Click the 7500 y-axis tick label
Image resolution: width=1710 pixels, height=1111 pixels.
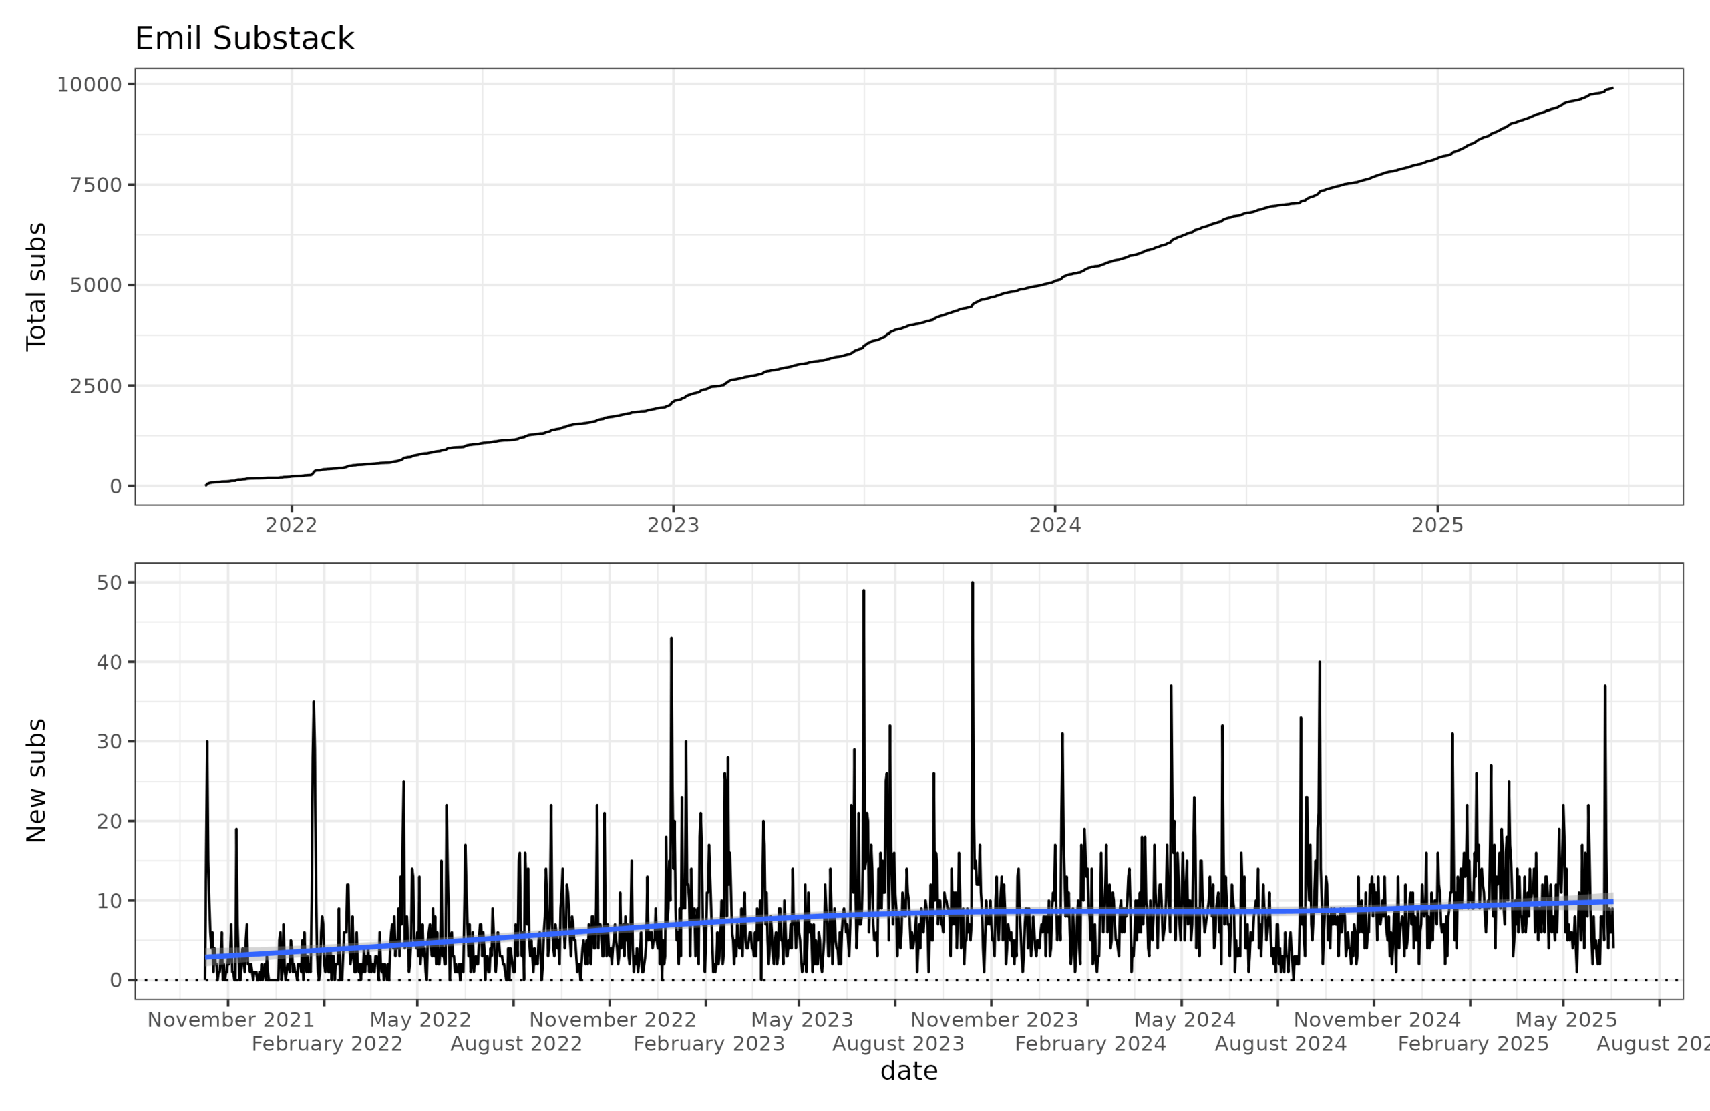tap(96, 186)
